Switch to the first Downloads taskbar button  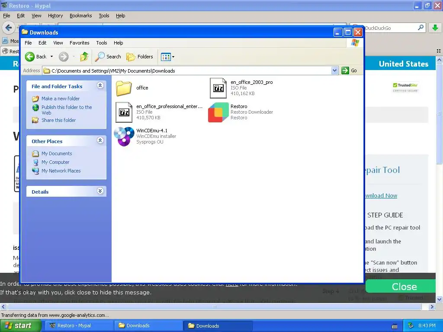click(x=148, y=326)
